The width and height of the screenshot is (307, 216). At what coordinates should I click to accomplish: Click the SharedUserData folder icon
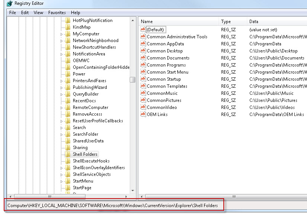click(x=68, y=141)
